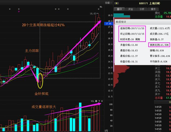
Task: Click the MA indicator label on chart
Action: 101,7
